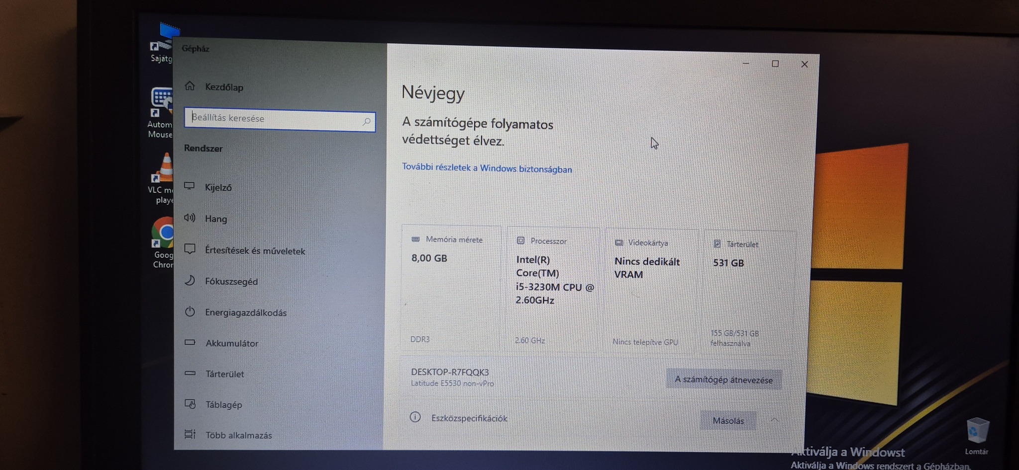Select the 531 GB storage value

(728, 263)
